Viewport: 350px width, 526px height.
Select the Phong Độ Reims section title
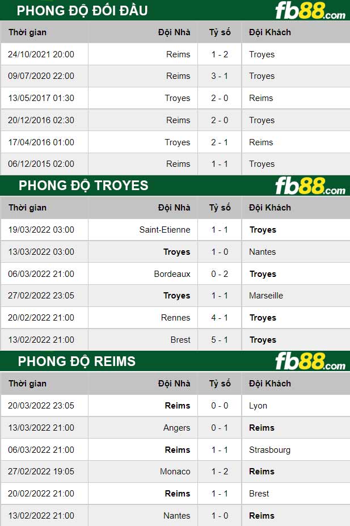point(77,361)
